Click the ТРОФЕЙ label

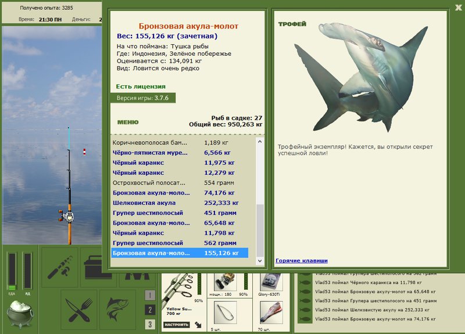[292, 24]
